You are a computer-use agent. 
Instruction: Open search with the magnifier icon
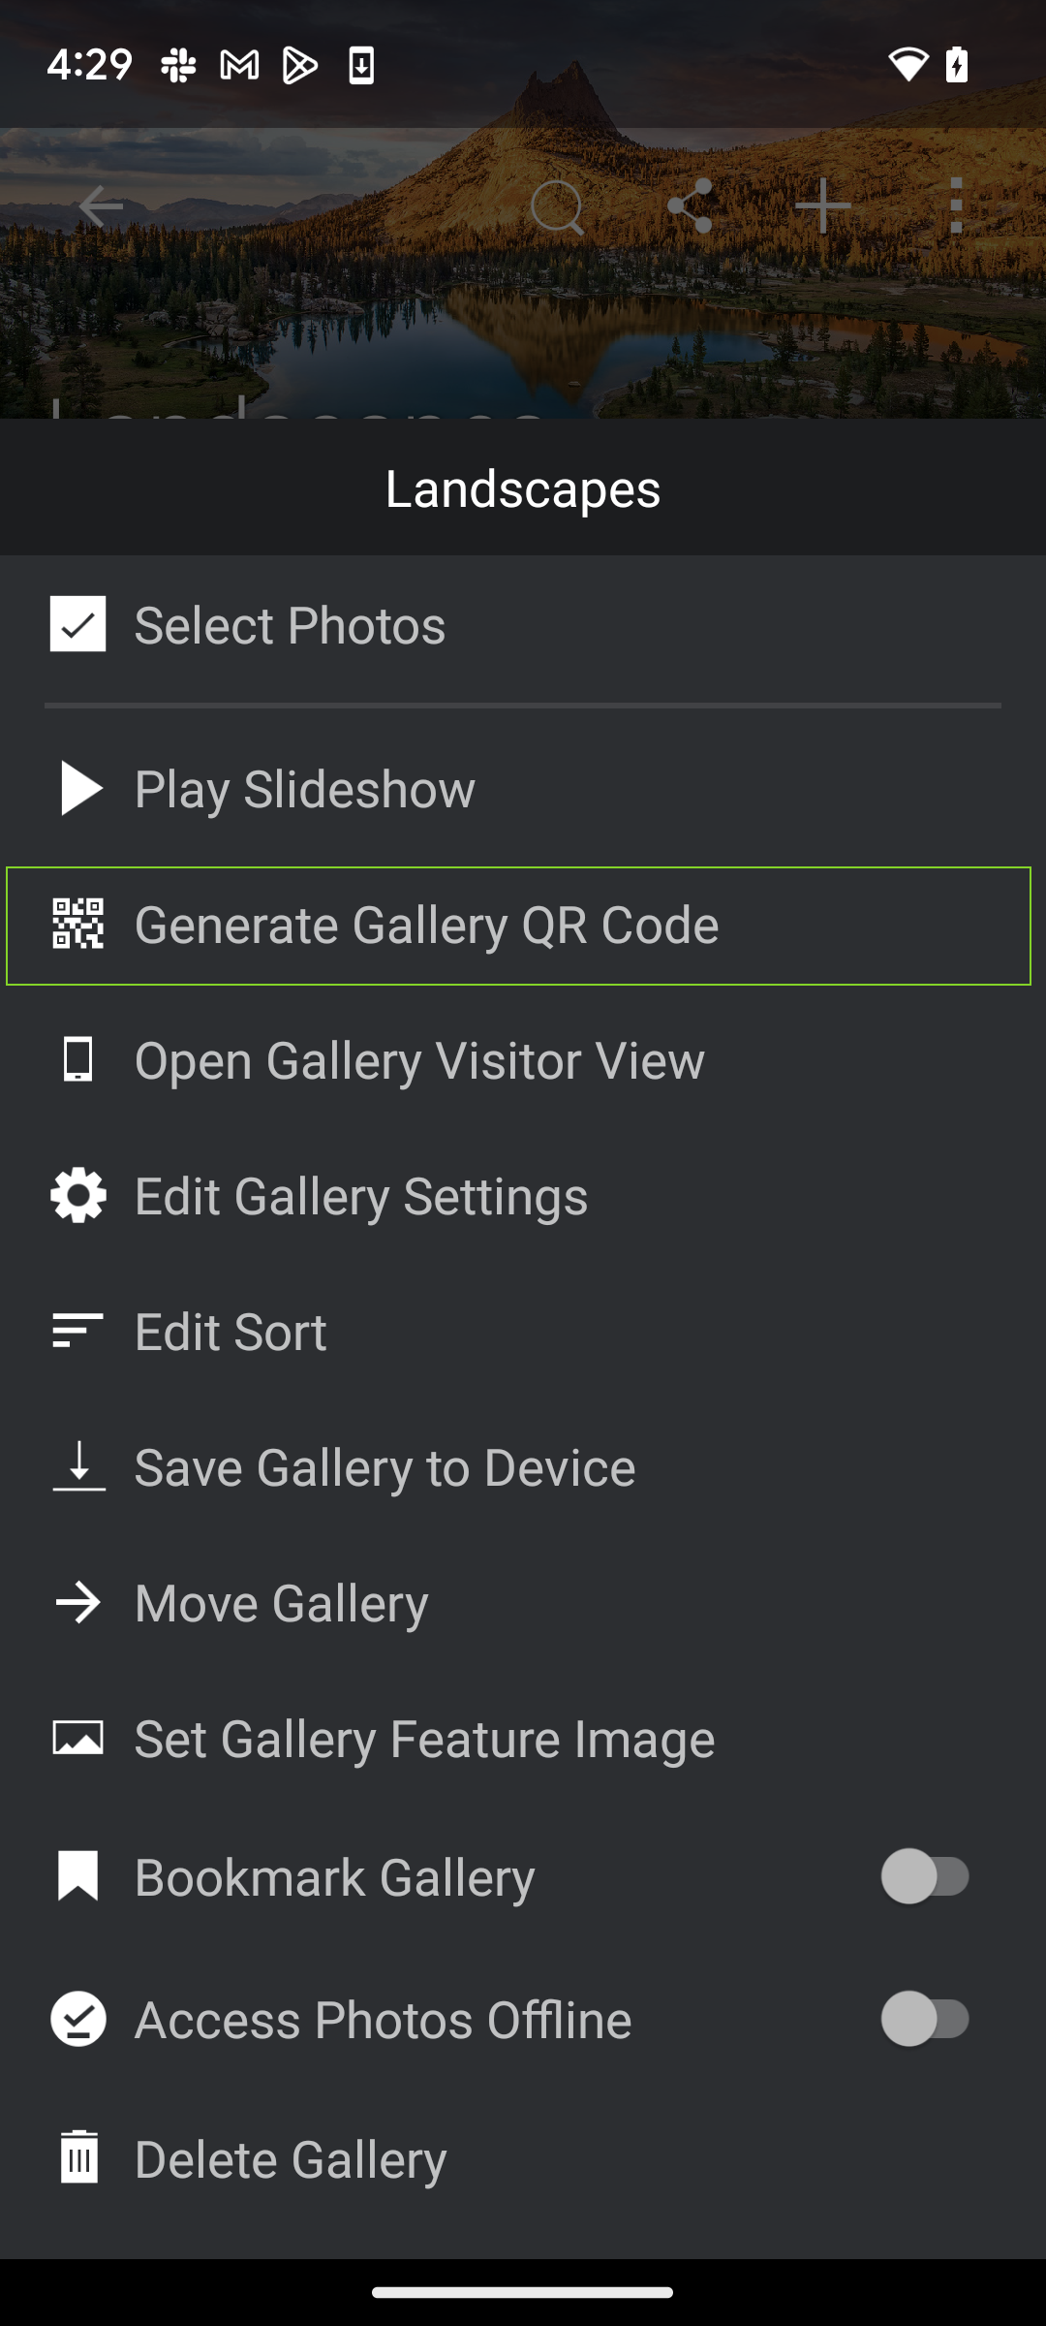(x=558, y=206)
